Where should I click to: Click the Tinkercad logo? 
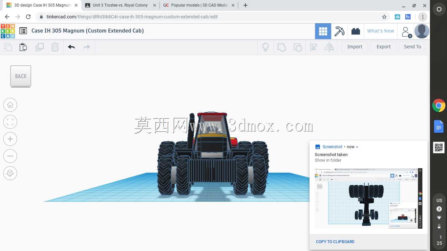click(x=8, y=31)
